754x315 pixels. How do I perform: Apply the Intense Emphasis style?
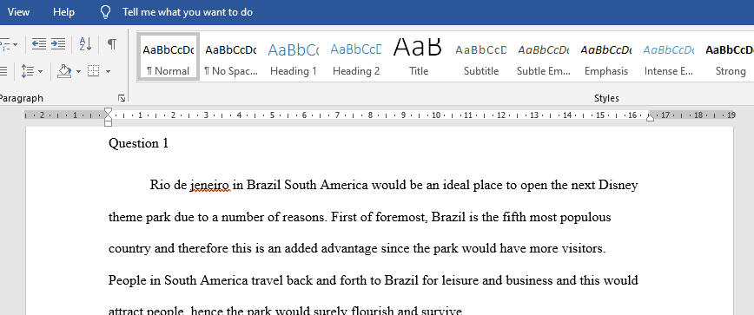[x=668, y=56]
